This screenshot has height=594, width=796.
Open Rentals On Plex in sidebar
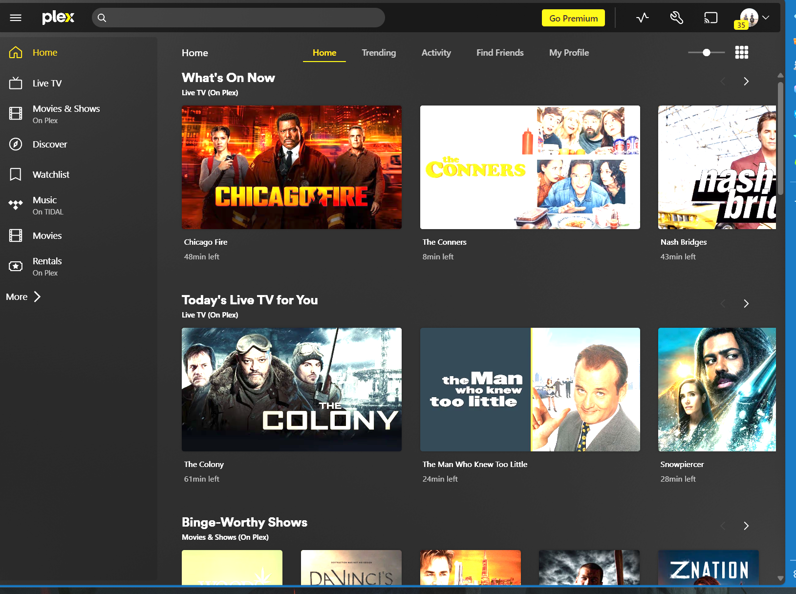(47, 266)
